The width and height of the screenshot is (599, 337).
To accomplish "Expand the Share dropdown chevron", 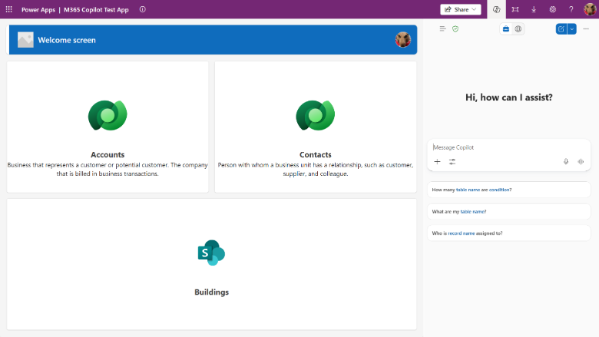I will (474, 9).
